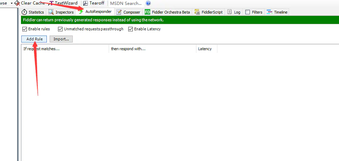Sort by the Latency column header
The height and width of the screenshot is (161, 339).
[x=205, y=49]
